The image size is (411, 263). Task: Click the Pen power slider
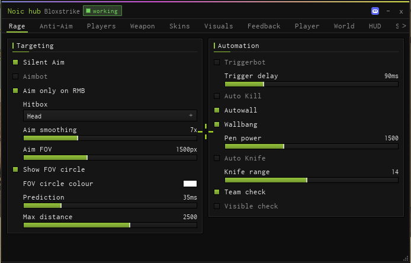coord(312,146)
